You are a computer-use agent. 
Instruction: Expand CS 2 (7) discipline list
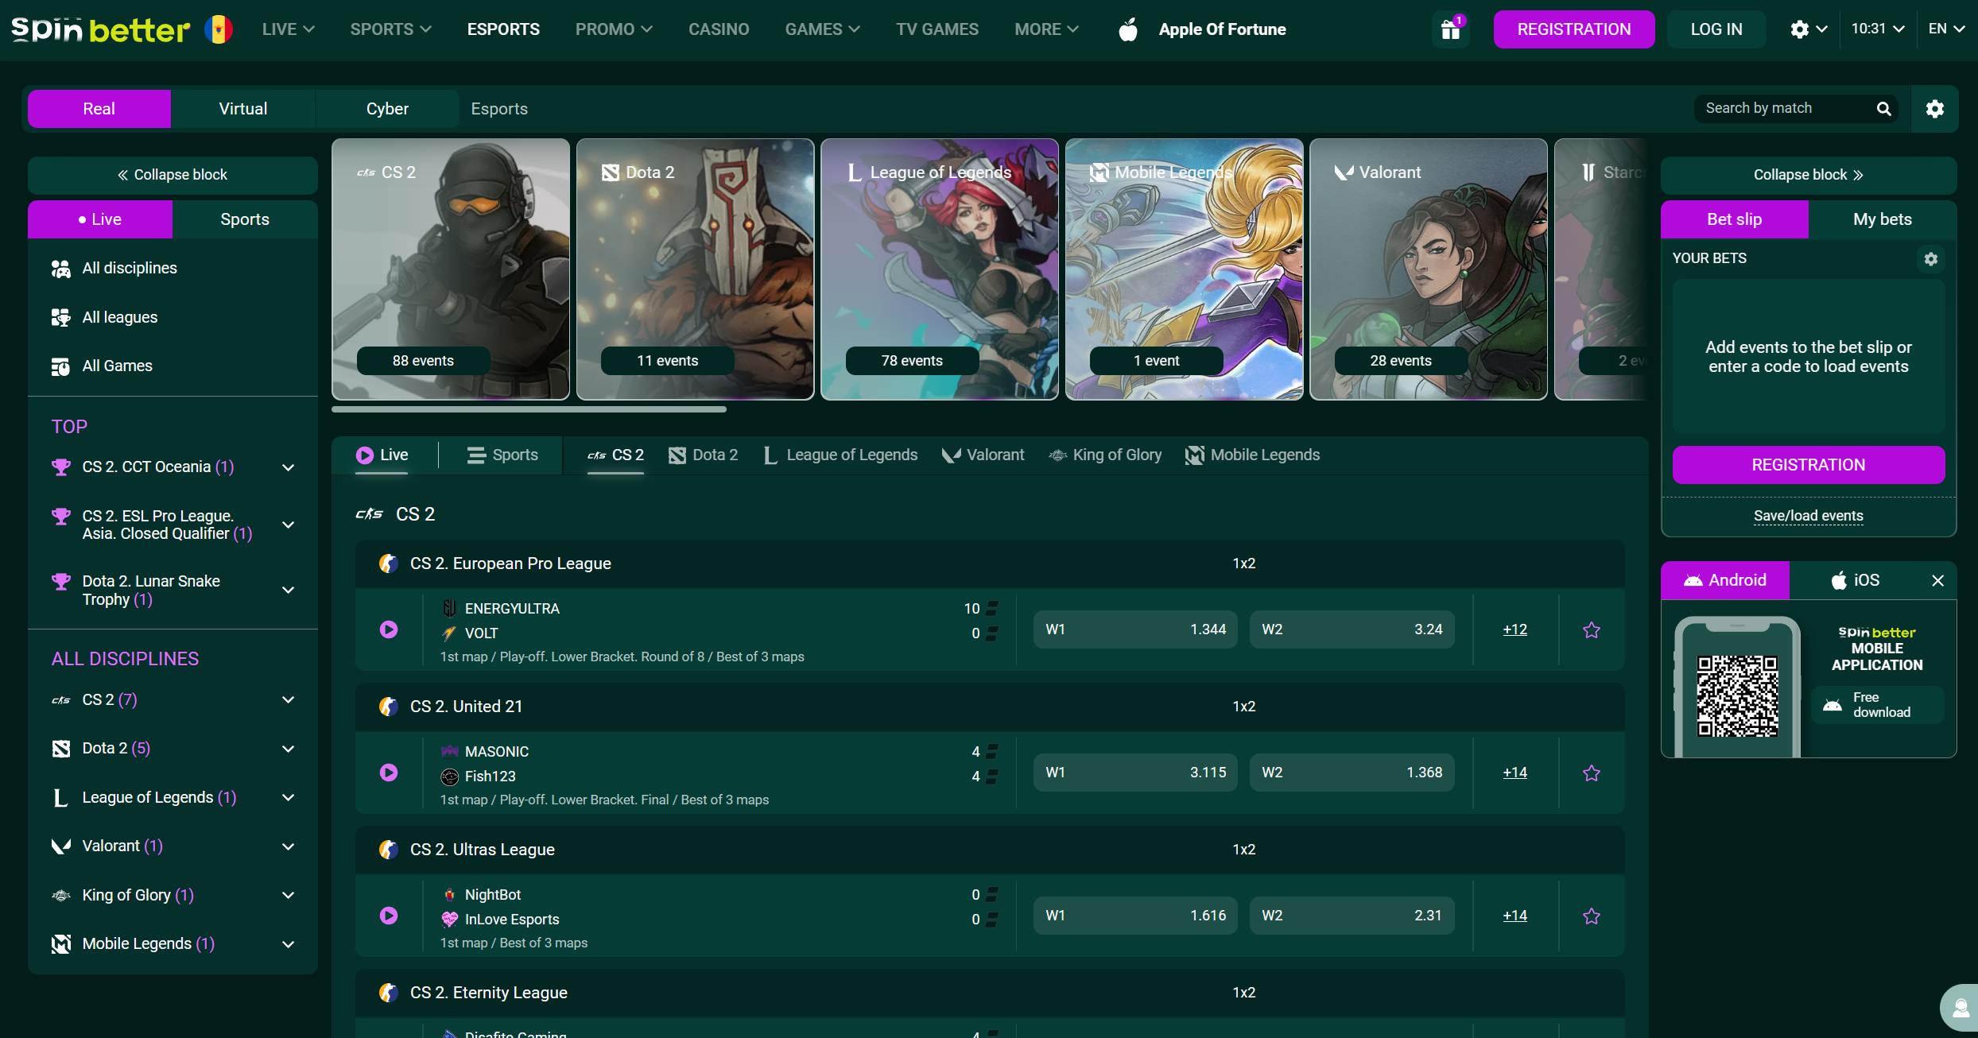click(x=289, y=700)
